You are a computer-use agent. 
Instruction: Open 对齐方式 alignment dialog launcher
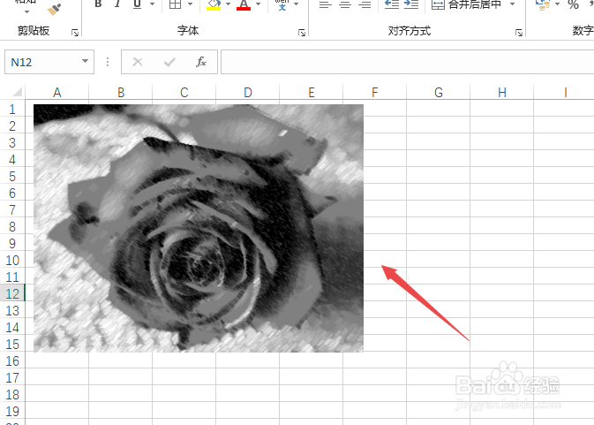click(519, 33)
